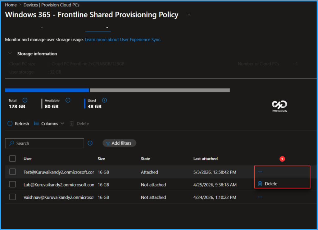Viewport: 318px width, 230px height.
Task: Click the blue used-storage bar segment
Action: pyautogui.click(x=47, y=90)
